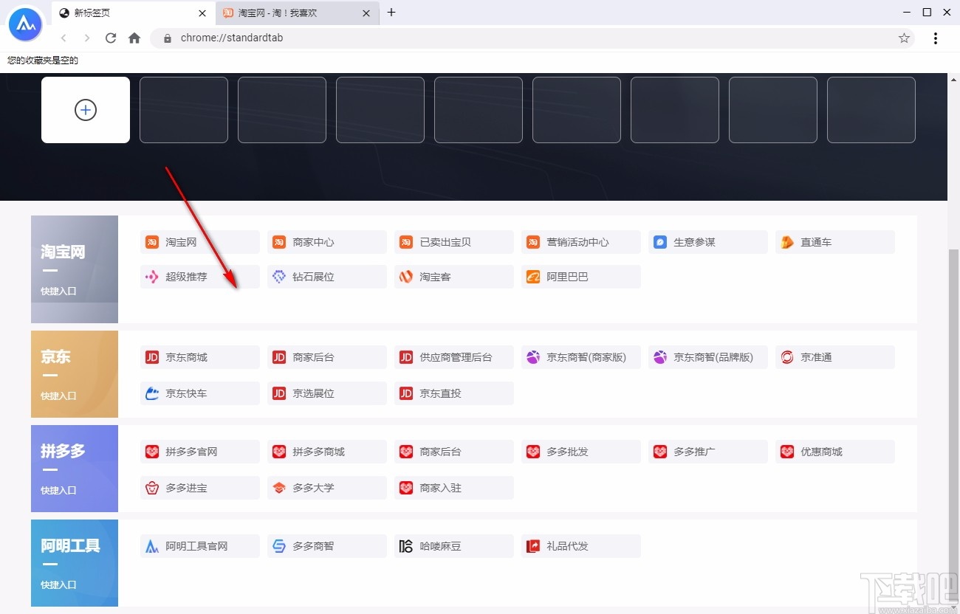Click the 多多进宝 icon

pyautogui.click(x=152, y=488)
